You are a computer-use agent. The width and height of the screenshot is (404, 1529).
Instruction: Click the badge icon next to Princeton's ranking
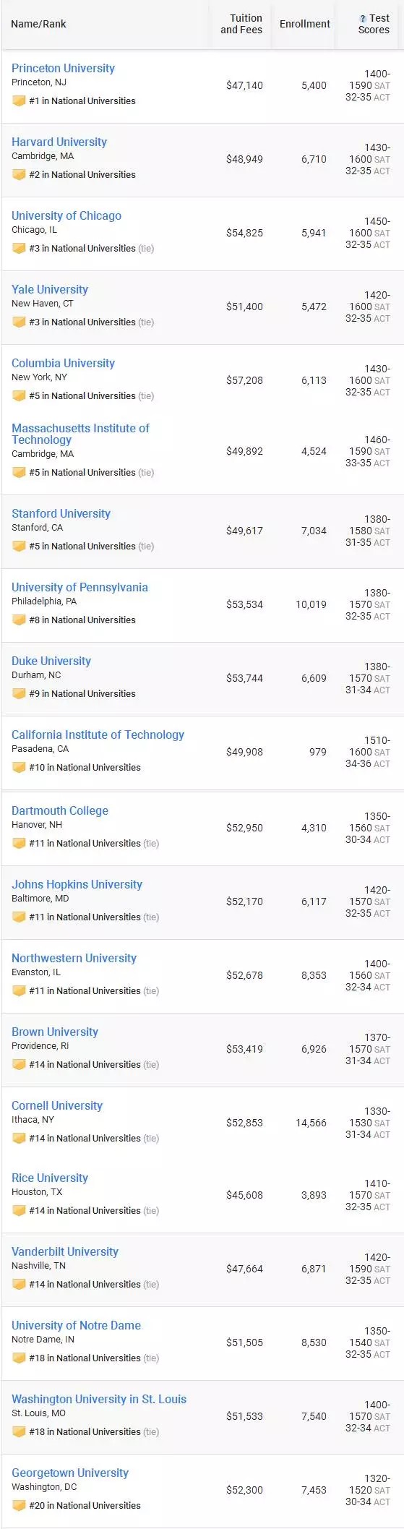tap(19, 101)
